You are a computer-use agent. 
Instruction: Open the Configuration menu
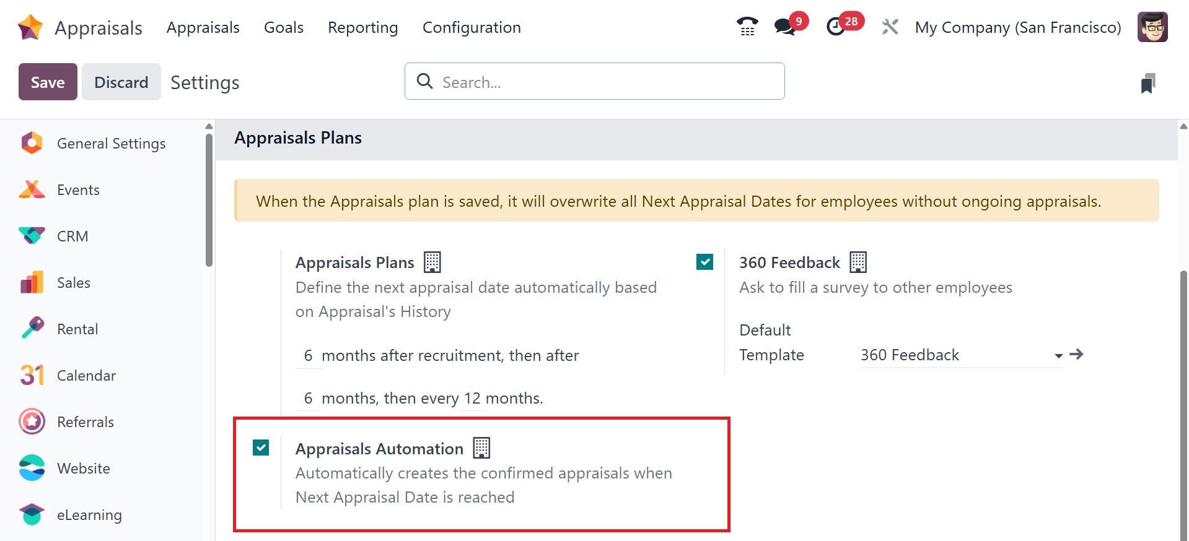[x=471, y=27]
